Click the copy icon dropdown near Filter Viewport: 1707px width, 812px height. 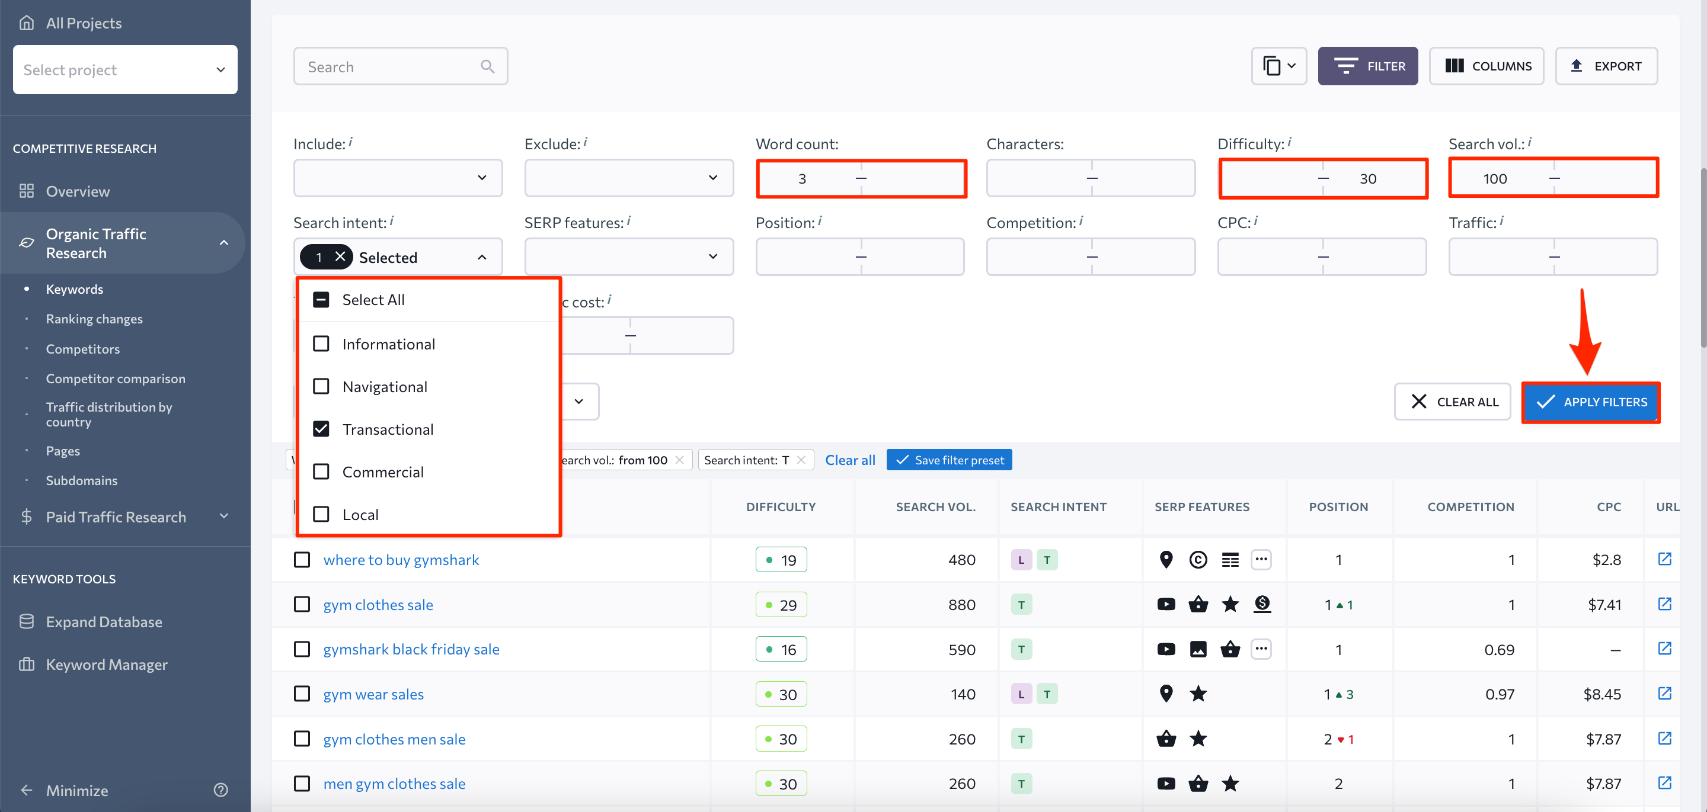coord(1278,66)
